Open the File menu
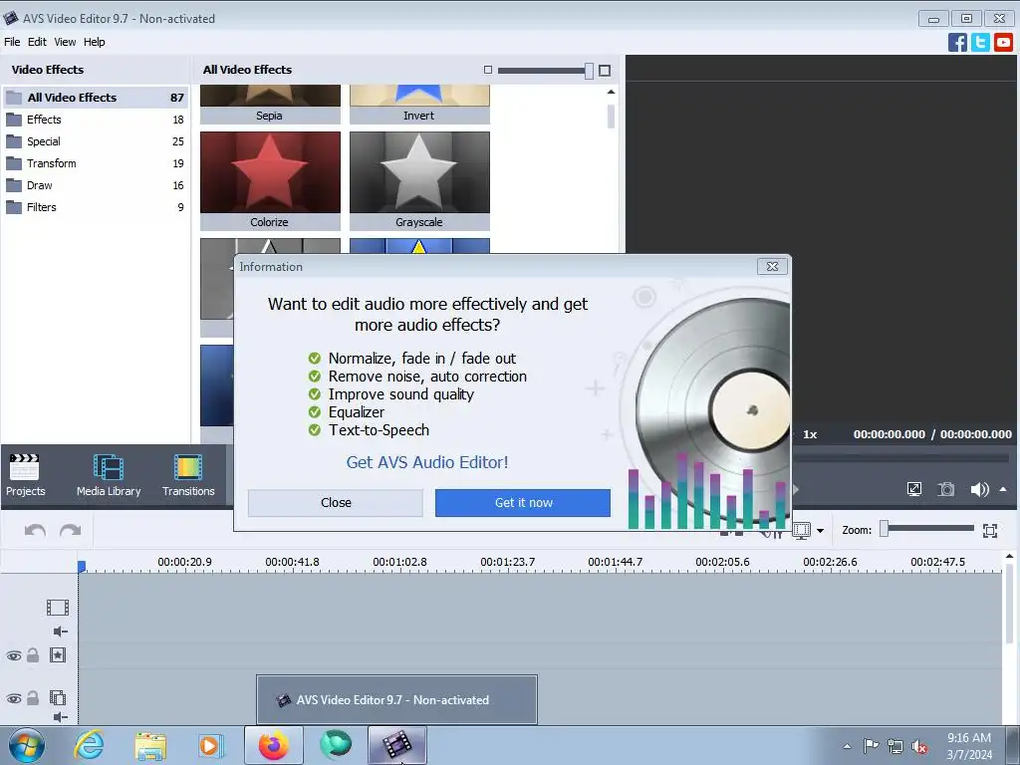1020x765 pixels. point(12,42)
